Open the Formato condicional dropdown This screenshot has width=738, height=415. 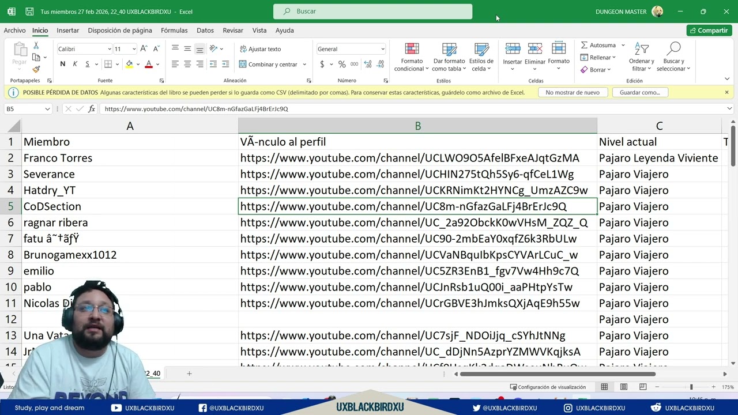[412, 57]
